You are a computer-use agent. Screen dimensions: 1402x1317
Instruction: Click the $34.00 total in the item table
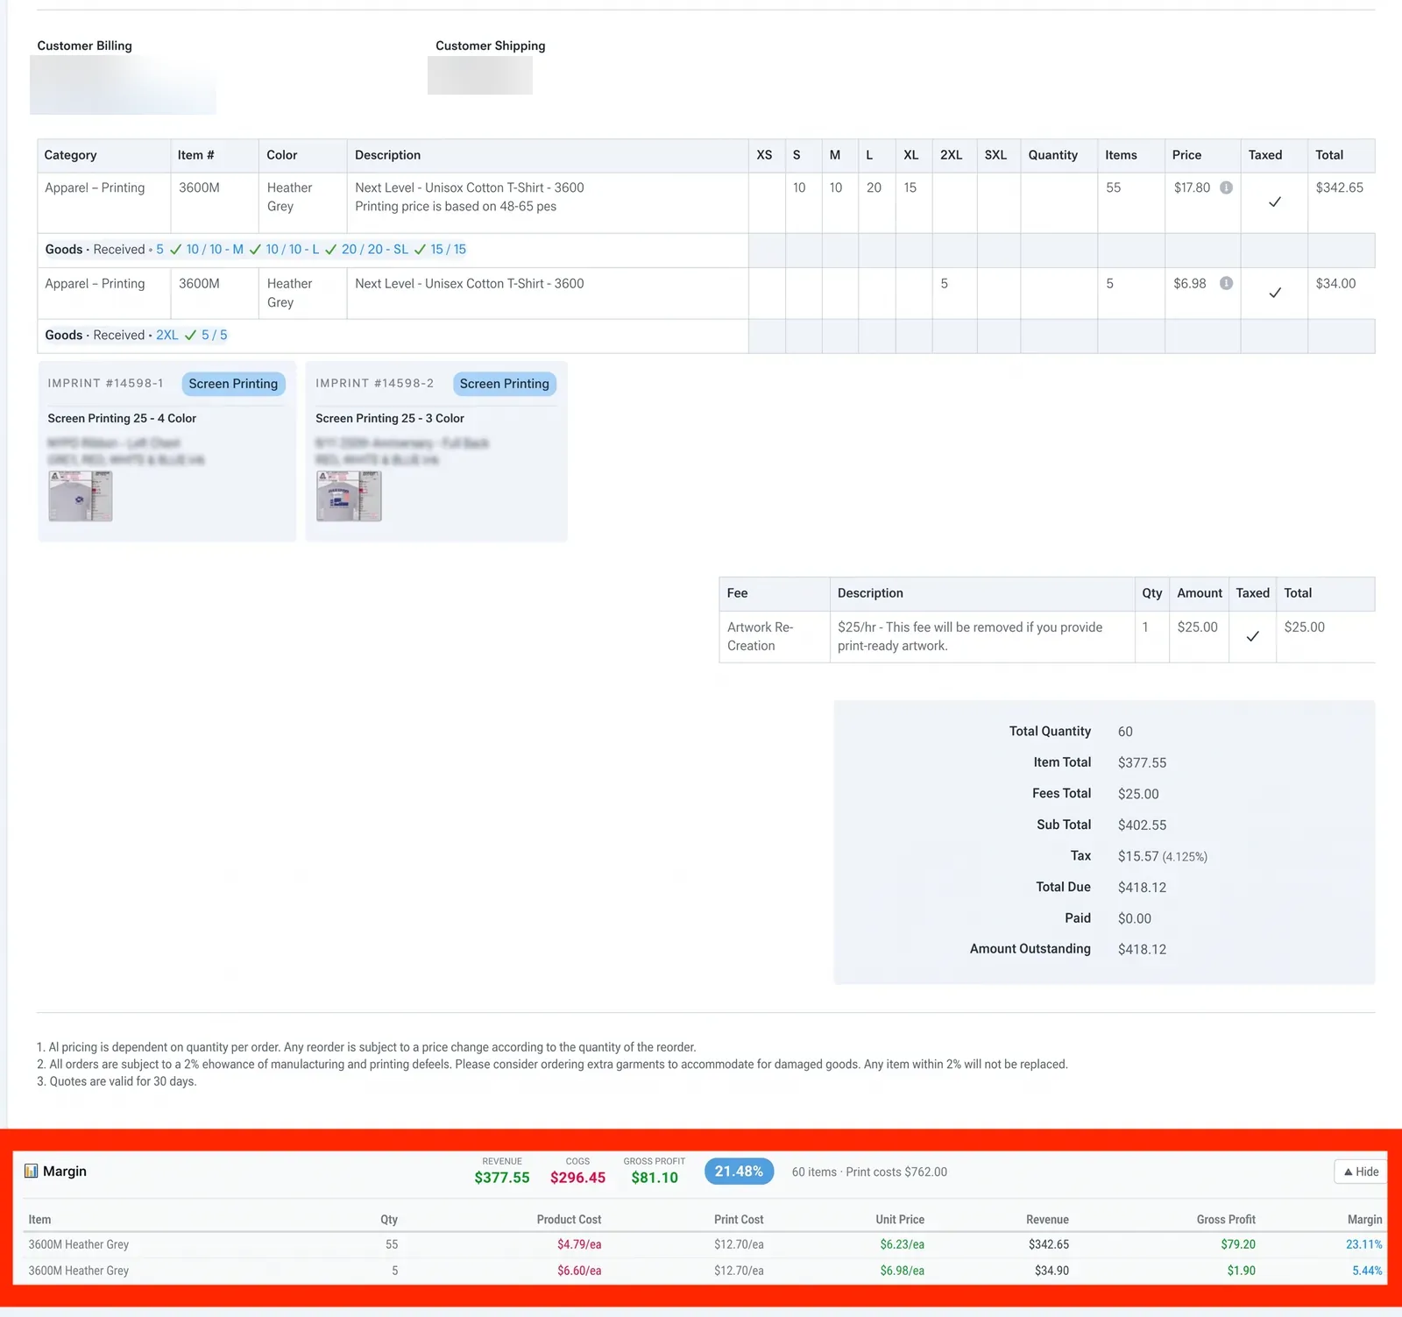[1335, 283]
